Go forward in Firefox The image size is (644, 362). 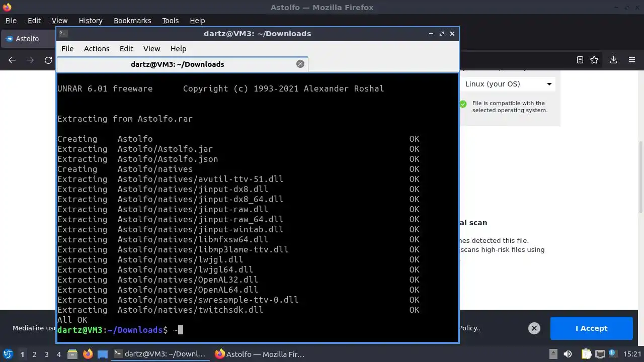click(30, 60)
